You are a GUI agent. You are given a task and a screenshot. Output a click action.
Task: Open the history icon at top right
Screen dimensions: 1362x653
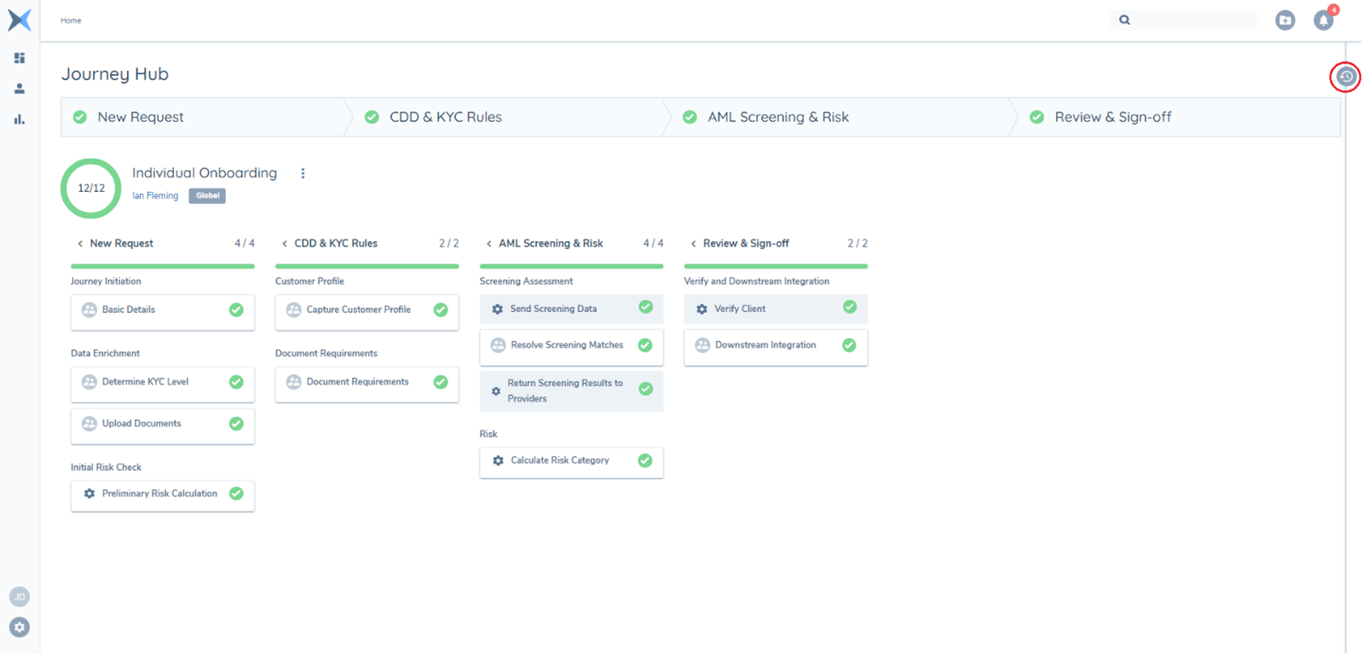coord(1345,77)
